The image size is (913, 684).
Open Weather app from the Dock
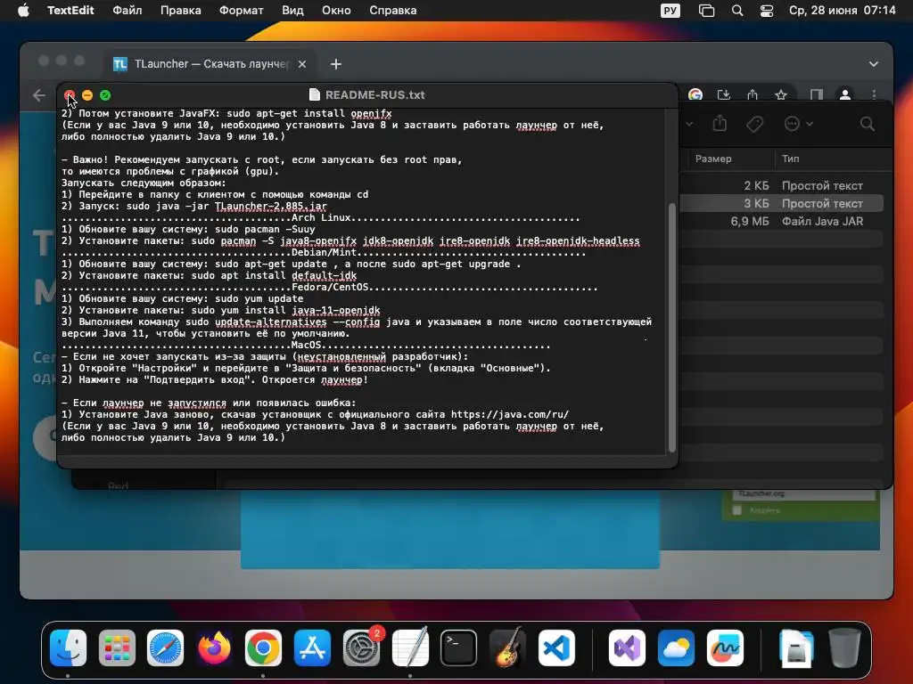coord(676,648)
